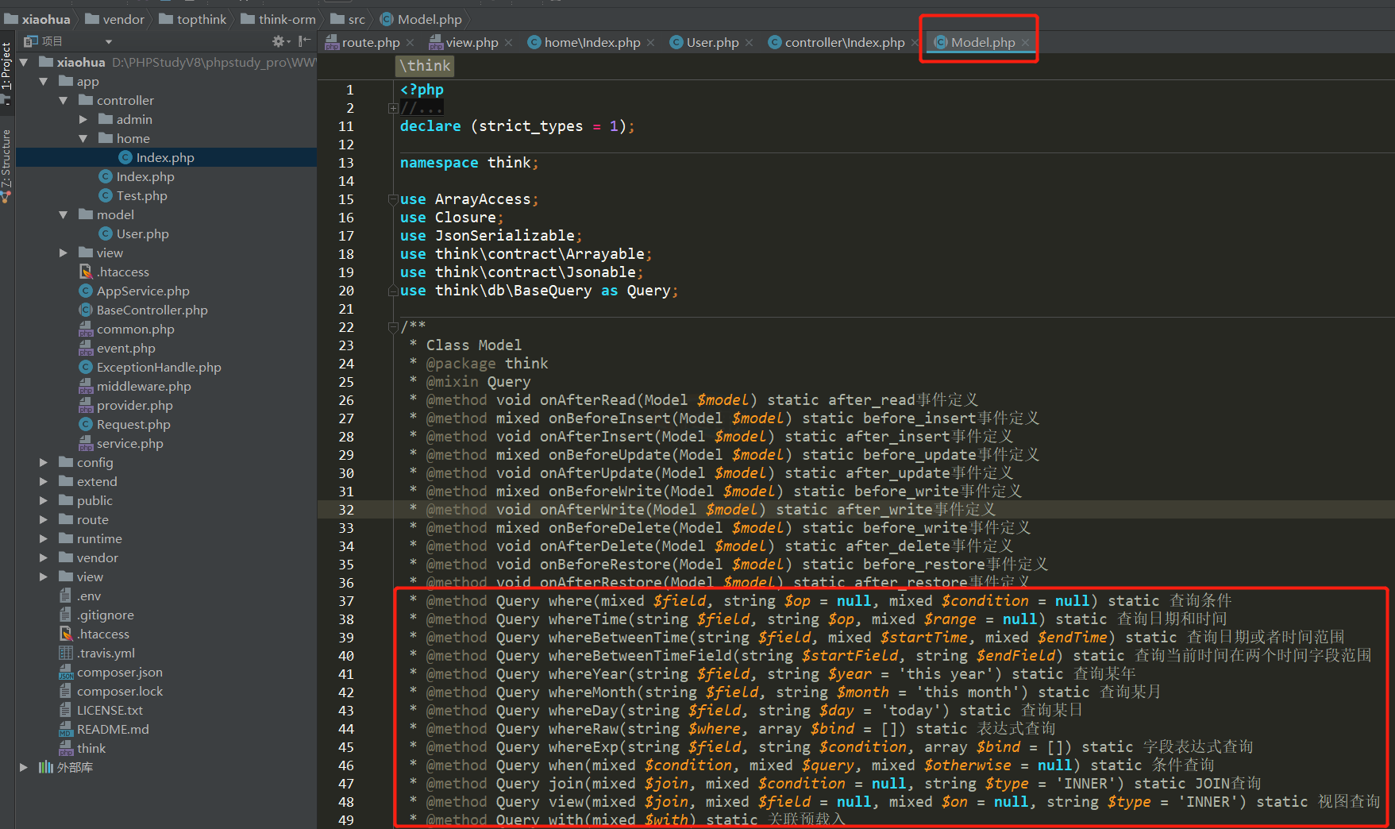
Task: Click the LICENSE.txt file icon
Action: [x=66, y=710]
